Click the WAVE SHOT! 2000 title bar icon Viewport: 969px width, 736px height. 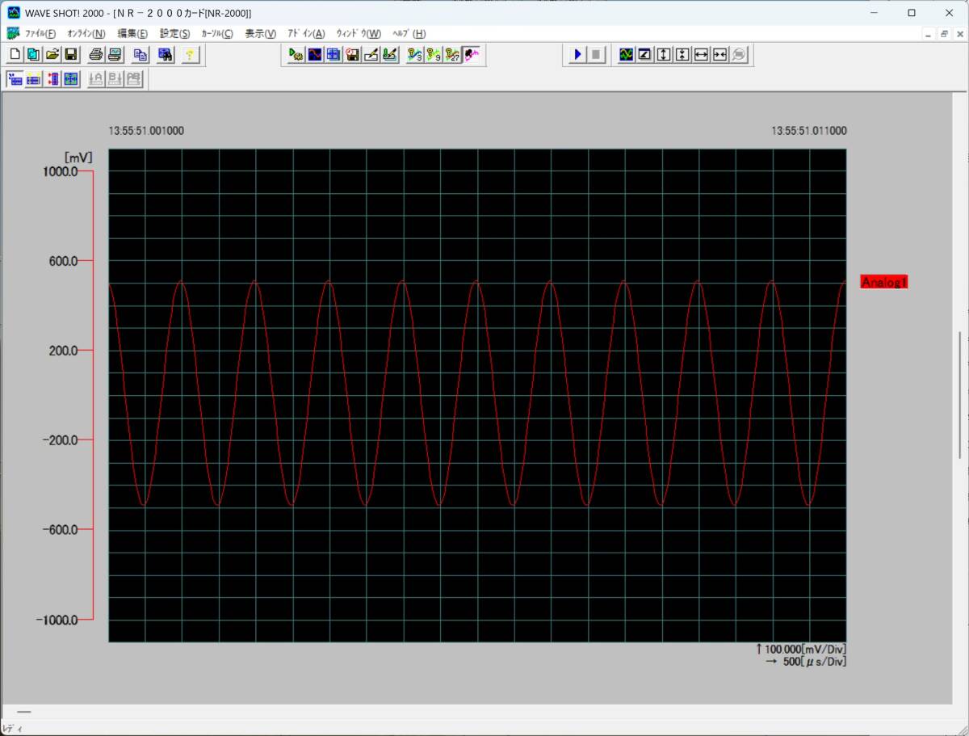tap(14, 13)
